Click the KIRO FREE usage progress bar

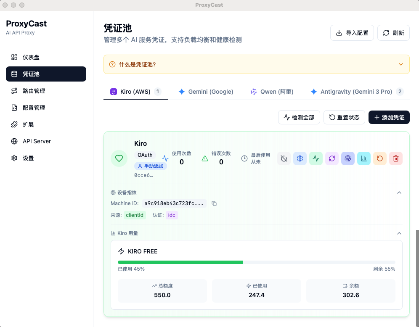click(x=257, y=262)
